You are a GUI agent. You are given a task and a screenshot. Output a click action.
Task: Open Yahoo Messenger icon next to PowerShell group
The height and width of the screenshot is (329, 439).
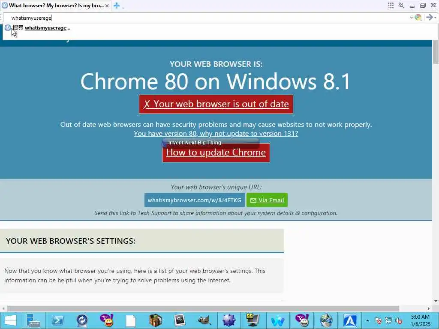click(107, 320)
